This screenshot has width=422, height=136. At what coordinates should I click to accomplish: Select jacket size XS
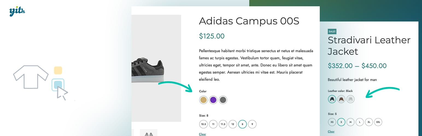[x=332, y=122]
